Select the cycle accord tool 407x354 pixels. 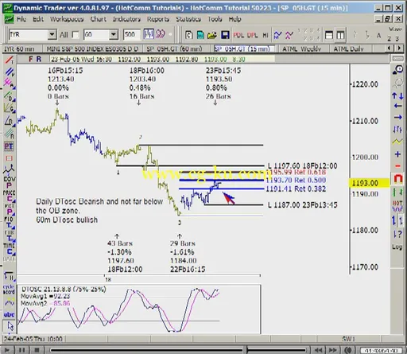point(9,290)
